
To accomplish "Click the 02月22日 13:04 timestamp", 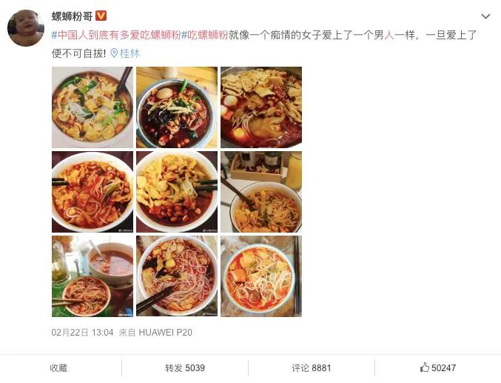I will [82, 333].
